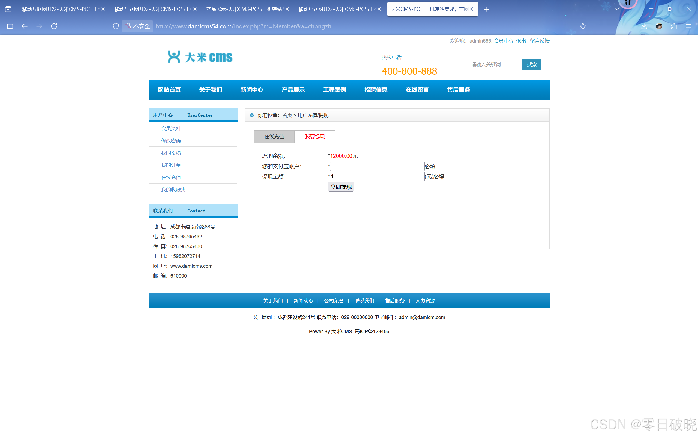The height and width of the screenshot is (436, 698).
Task: Open new tab with plus icon
Action: click(x=487, y=9)
